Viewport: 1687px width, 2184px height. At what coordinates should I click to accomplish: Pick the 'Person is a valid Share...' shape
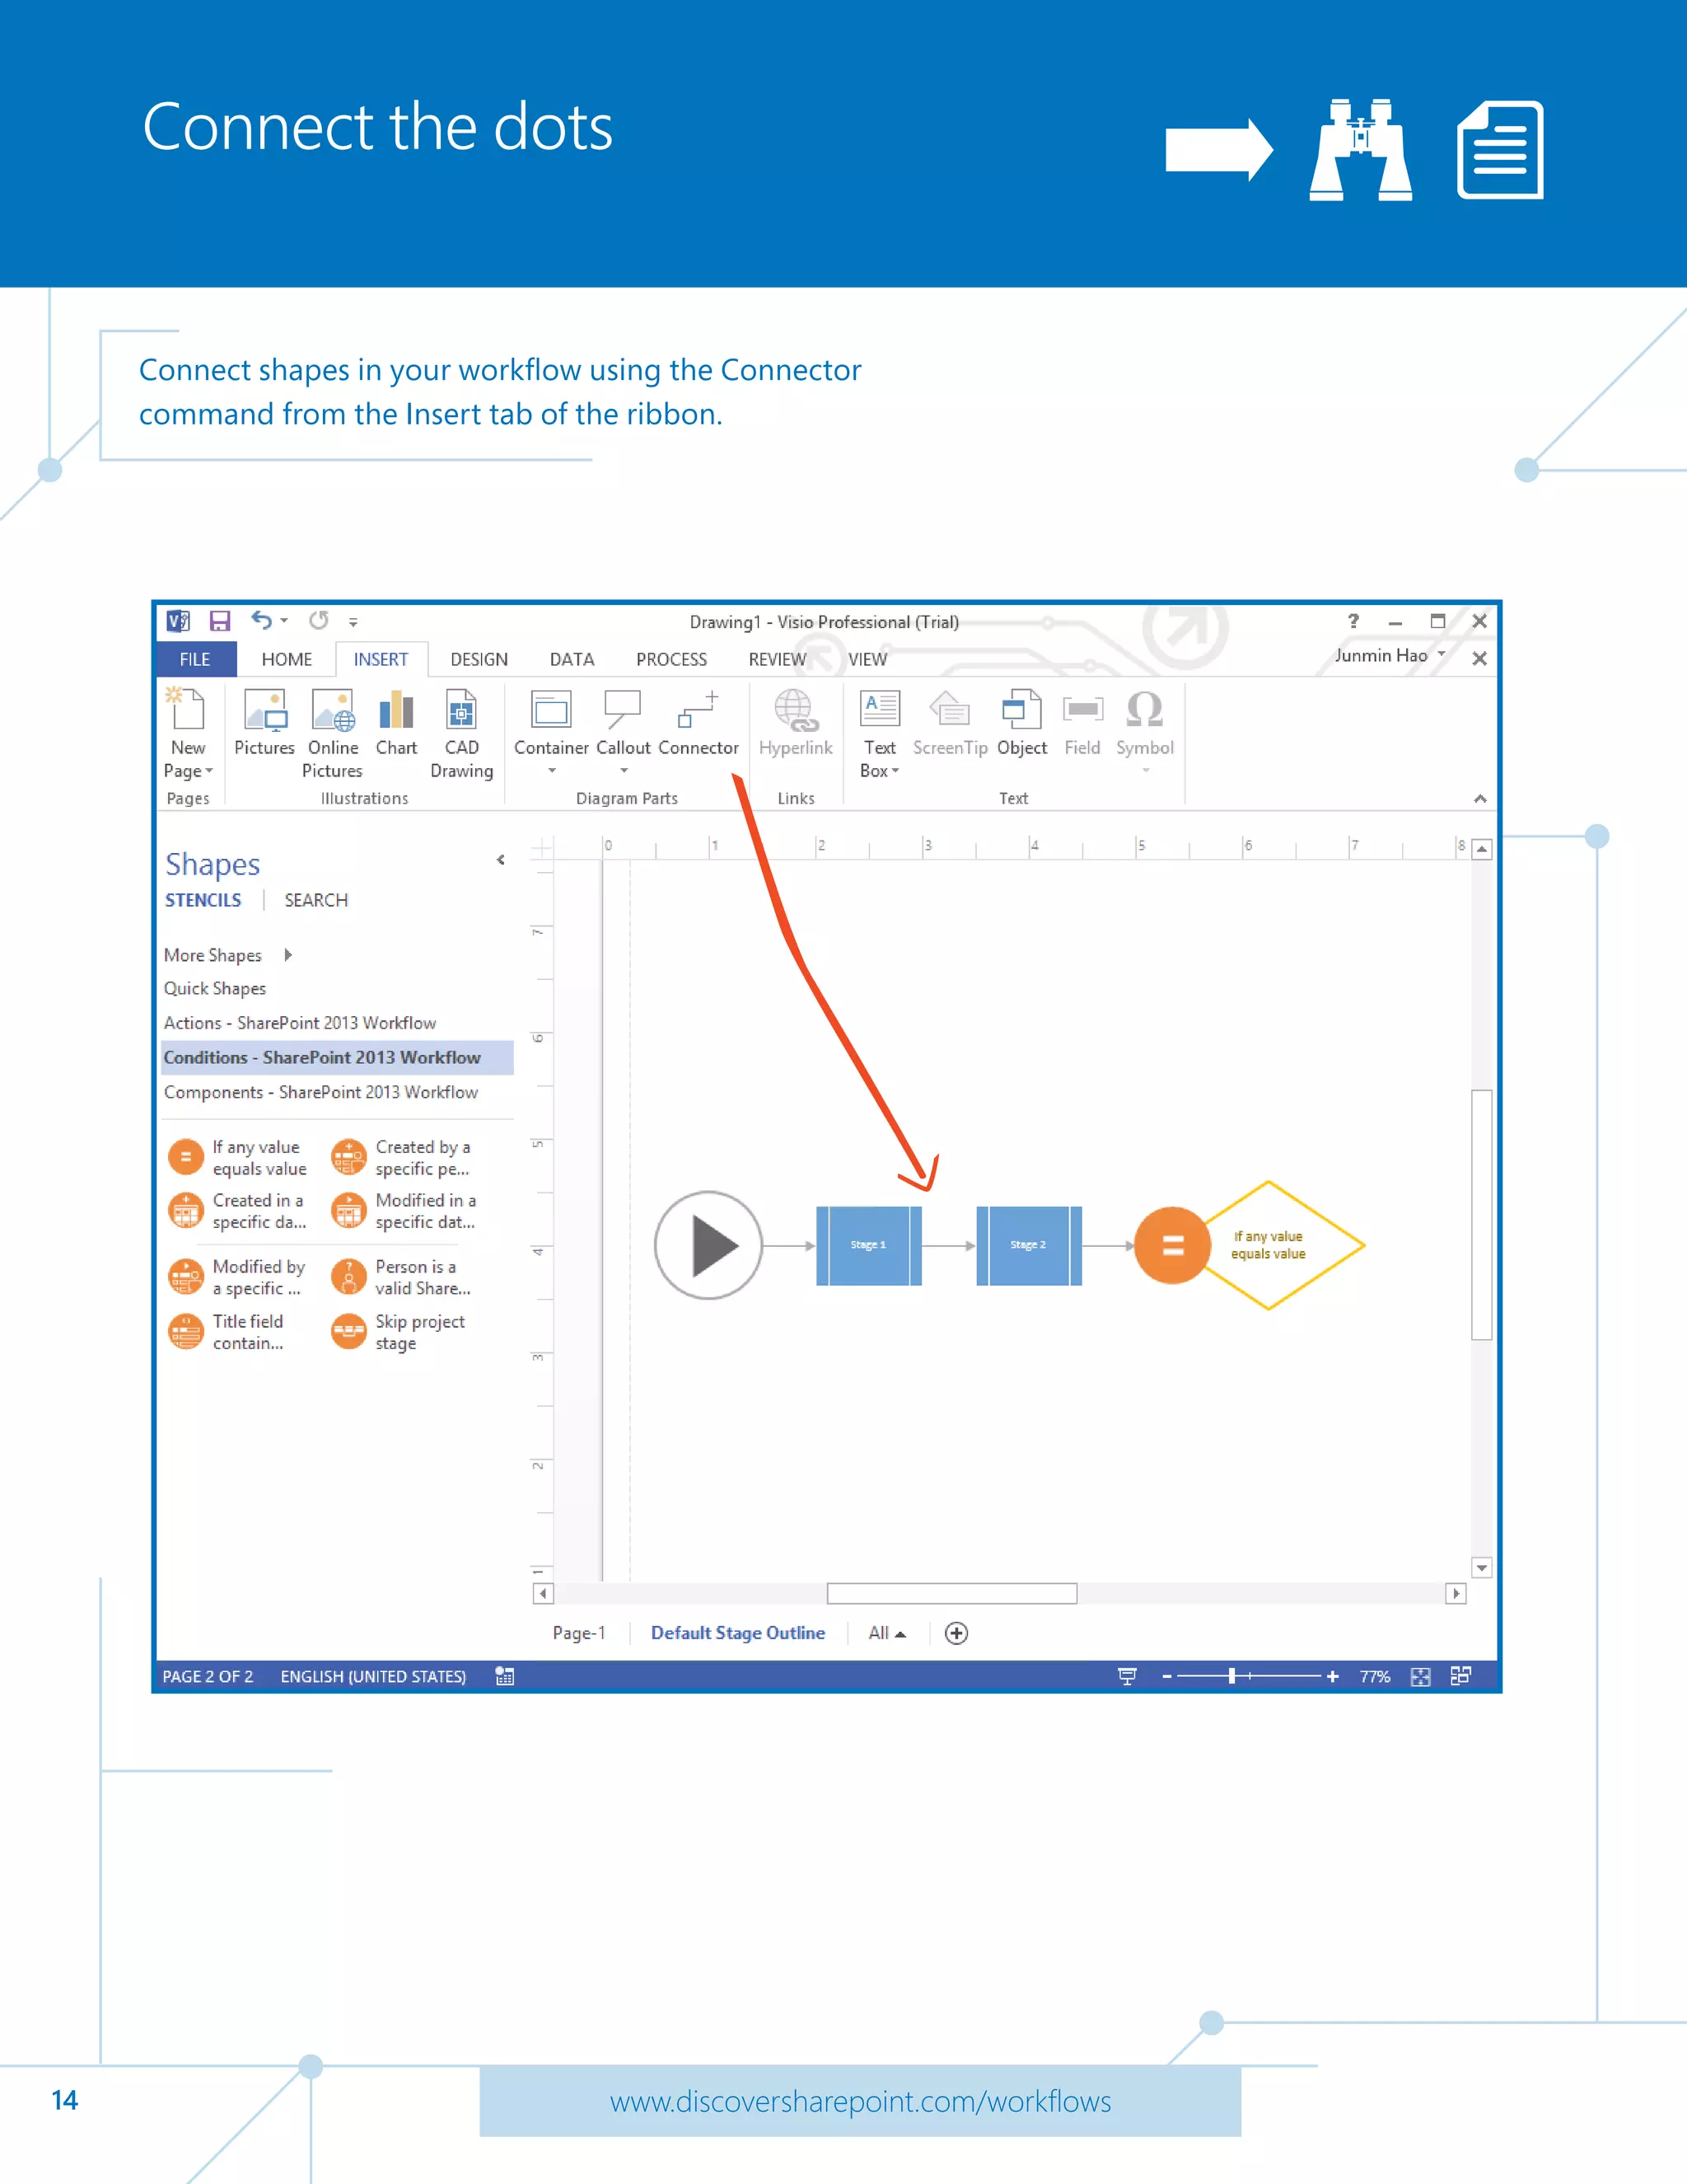(x=401, y=1277)
